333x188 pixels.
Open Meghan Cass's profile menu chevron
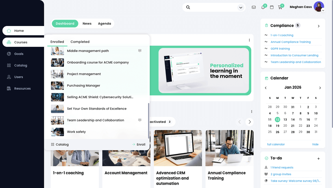[323, 10]
